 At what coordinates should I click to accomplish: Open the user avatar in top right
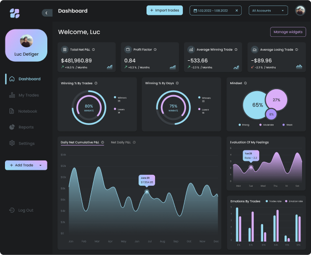(300, 10)
